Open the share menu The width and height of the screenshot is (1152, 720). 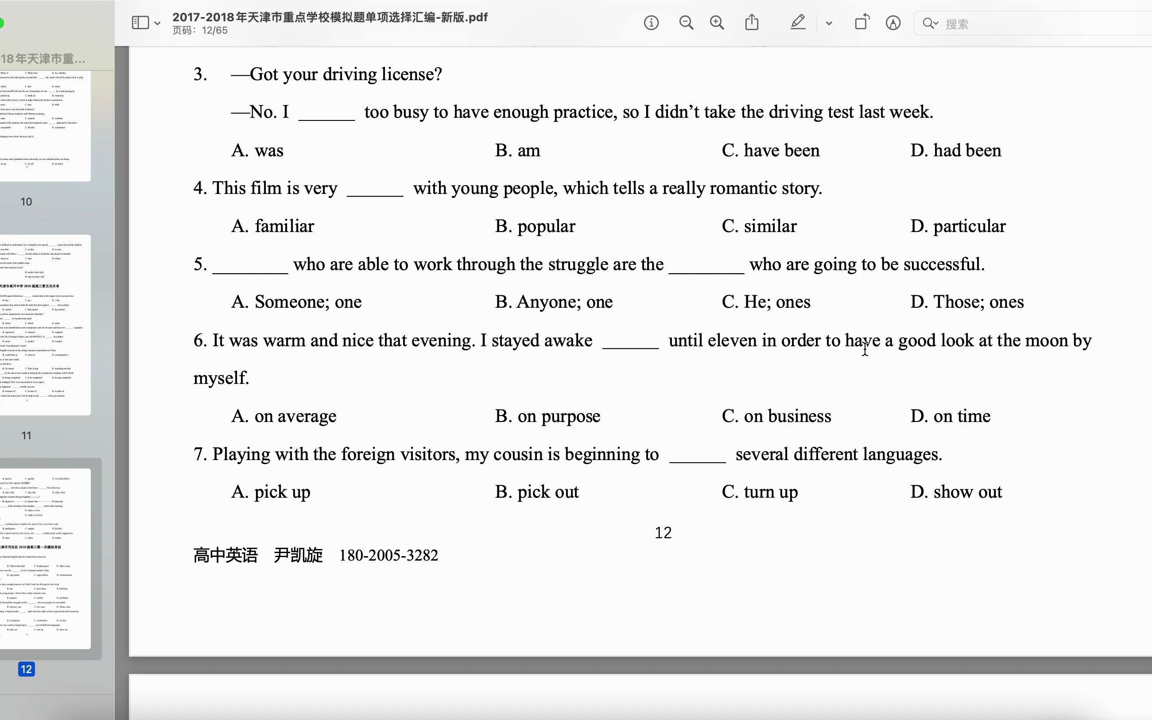pyautogui.click(x=752, y=22)
